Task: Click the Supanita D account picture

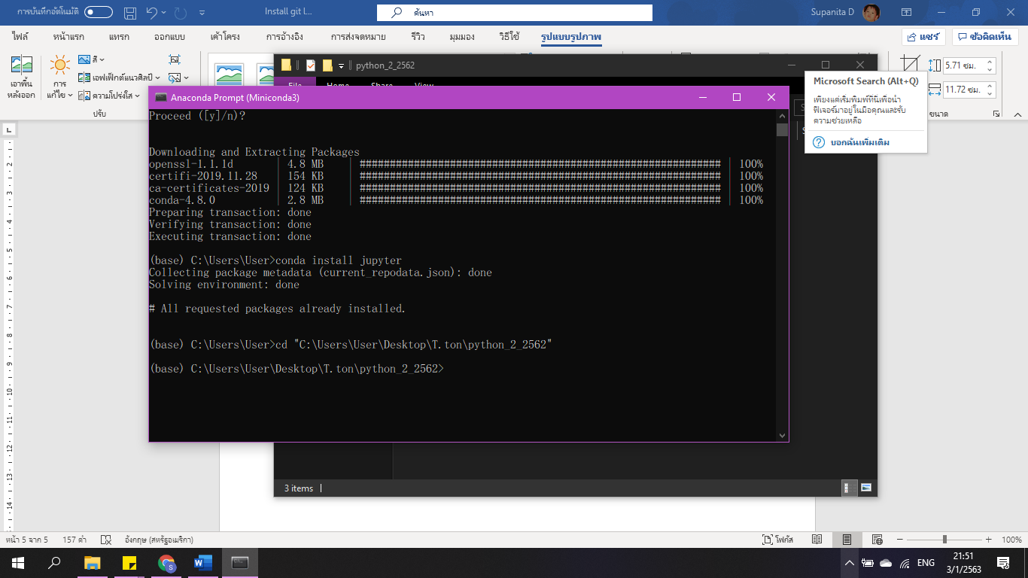Action: [871, 13]
